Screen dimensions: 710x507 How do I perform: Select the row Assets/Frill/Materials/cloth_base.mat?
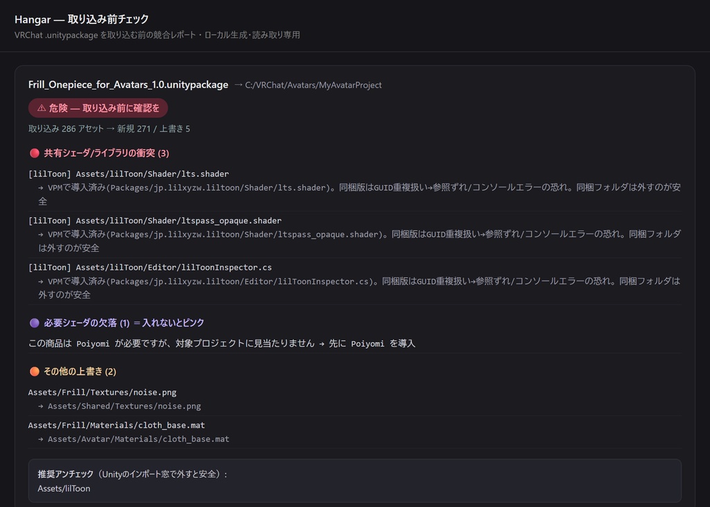click(x=116, y=425)
